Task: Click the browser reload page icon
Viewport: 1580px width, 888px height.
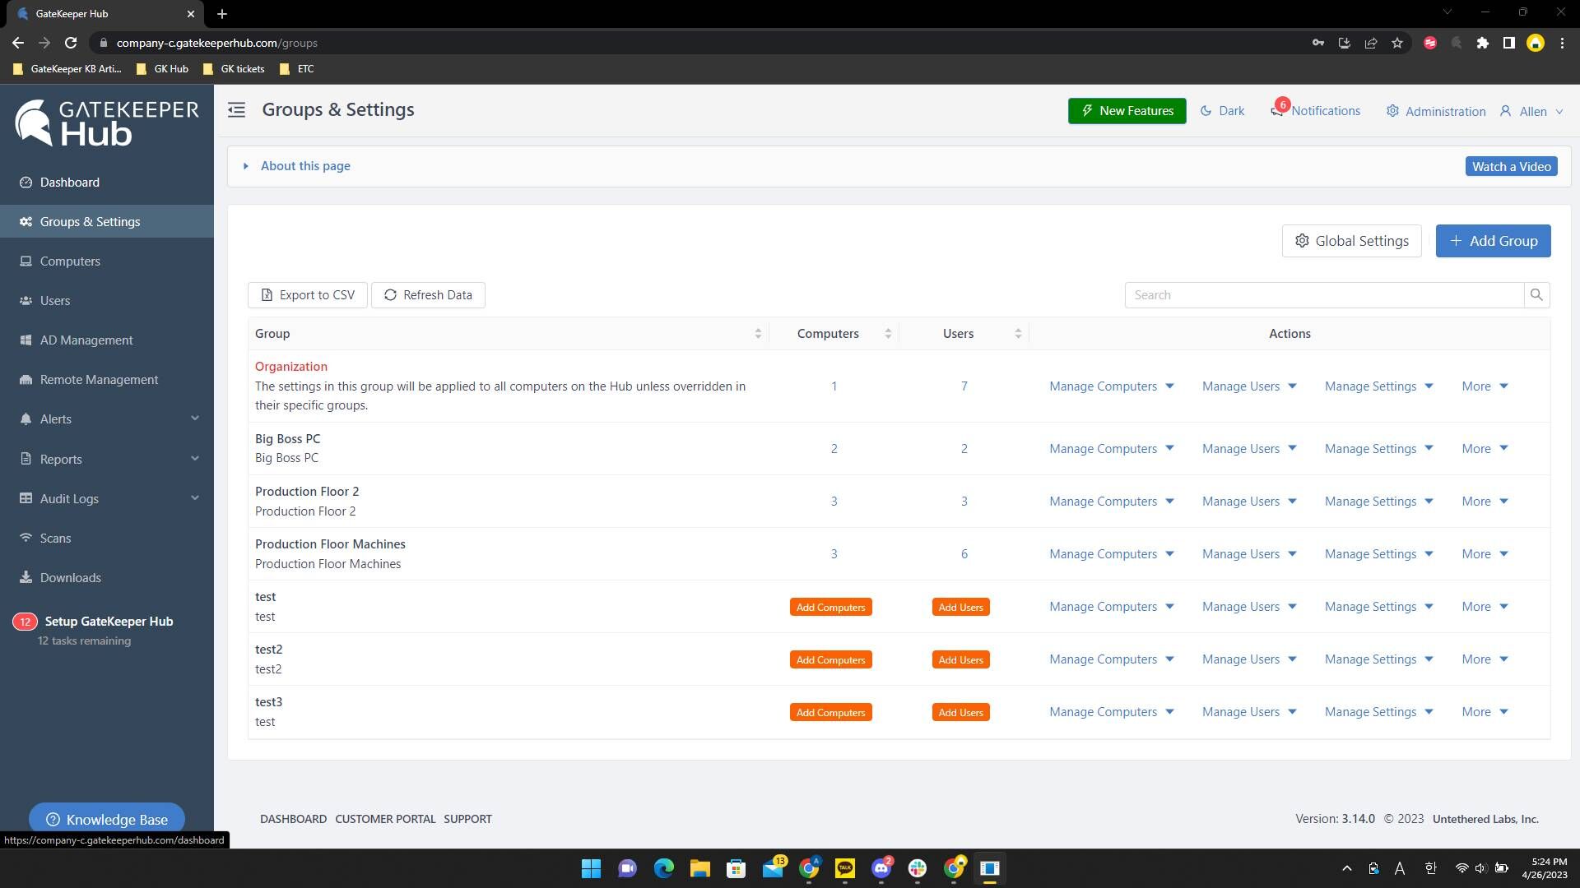Action: tap(71, 43)
